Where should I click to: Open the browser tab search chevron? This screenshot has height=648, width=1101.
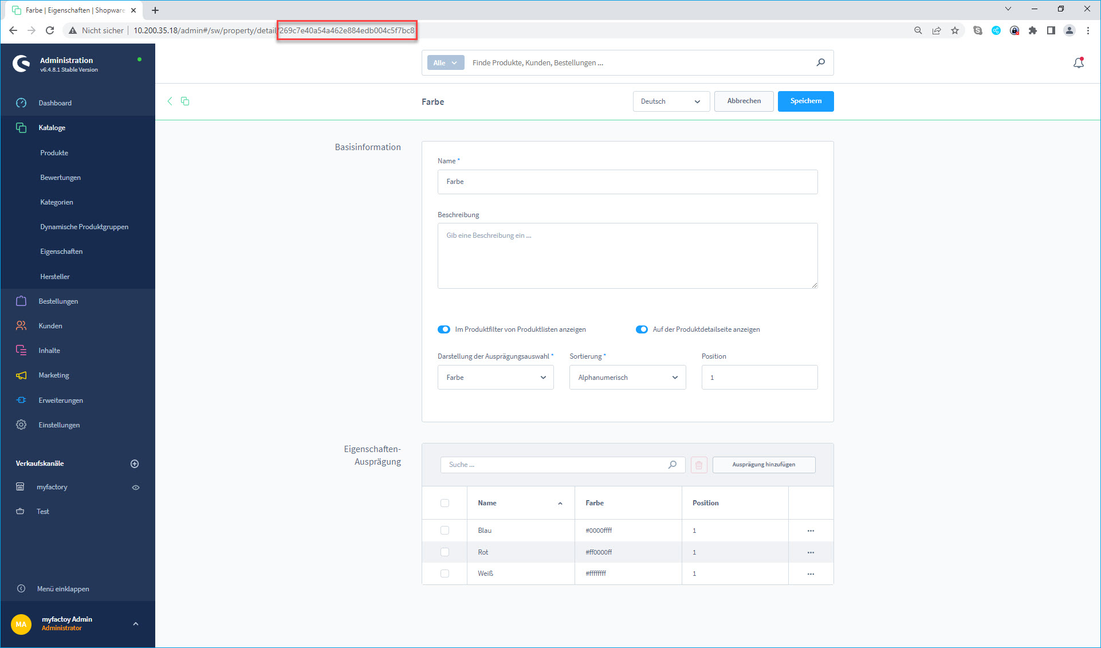[1008, 9]
